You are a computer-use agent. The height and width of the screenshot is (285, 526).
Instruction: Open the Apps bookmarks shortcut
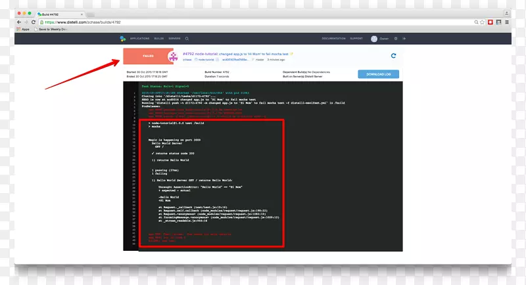[x=23, y=30]
